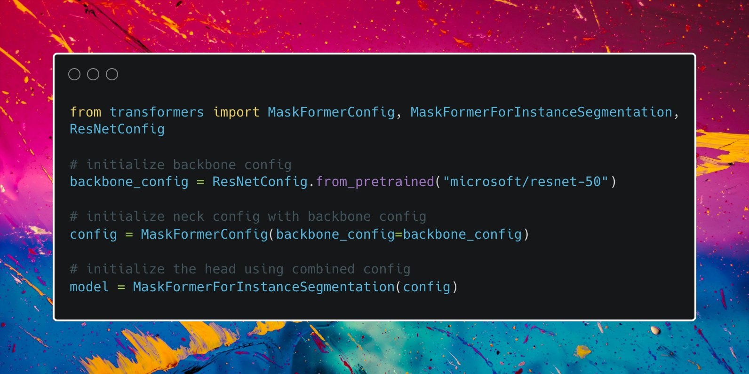Click the "config" variable being assigned MaskFormerConfig
The image size is (749, 374).
[x=93, y=234]
